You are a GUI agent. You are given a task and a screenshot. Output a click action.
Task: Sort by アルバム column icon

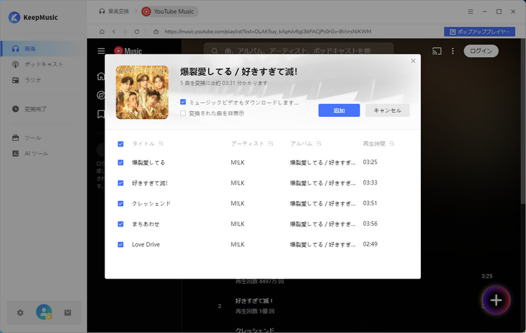319,143
